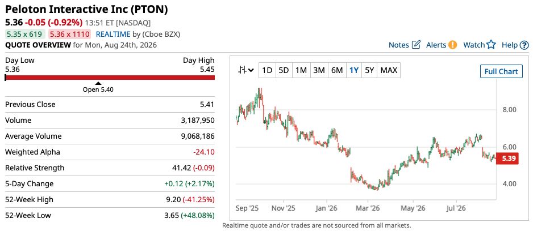This screenshot has width=533, height=231.
Task: Select the 1D chart range
Action: [267, 70]
